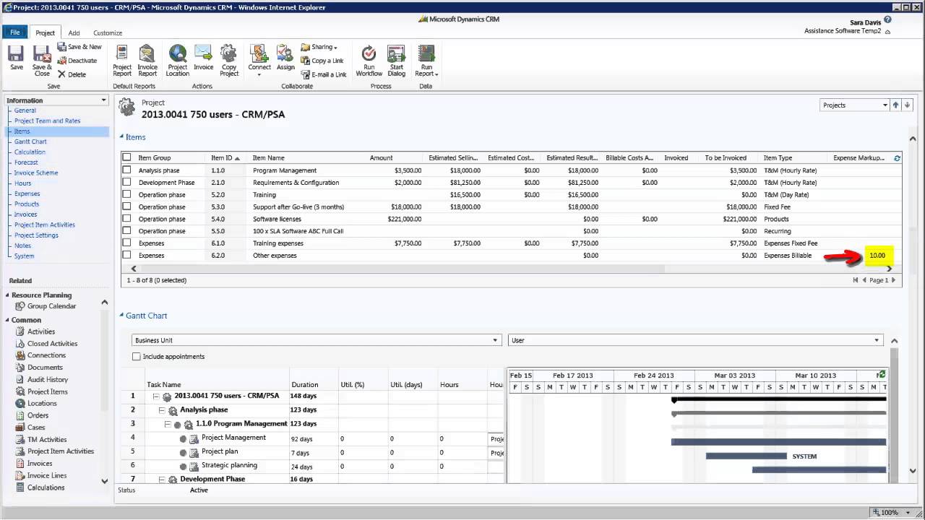Click Copy a Link
The image size is (925, 520).
322,61
